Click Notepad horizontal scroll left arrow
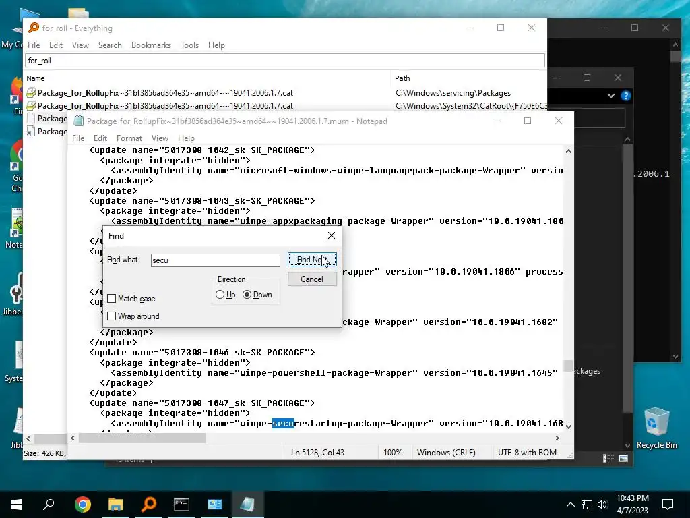This screenshot has height=518, width=690. coord(73,438)
